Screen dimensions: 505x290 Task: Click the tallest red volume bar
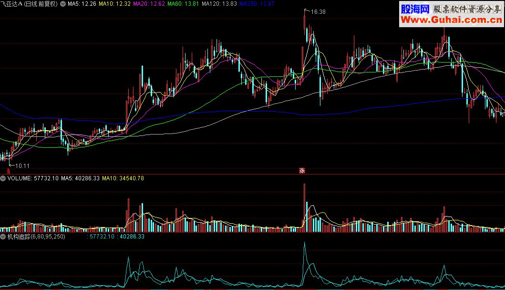point(304,208)
